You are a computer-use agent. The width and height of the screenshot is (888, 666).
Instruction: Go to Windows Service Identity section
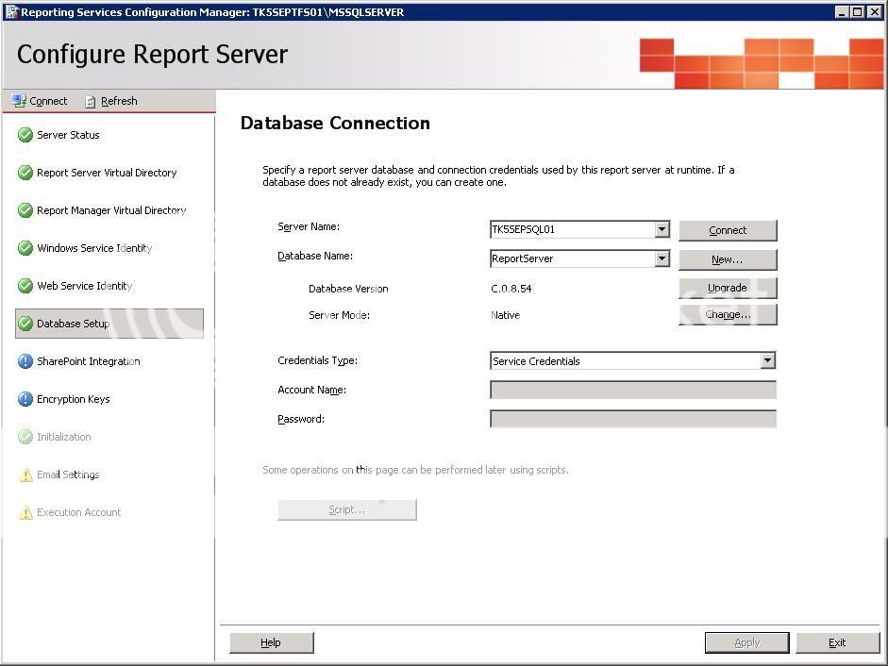tap(93, 248)
